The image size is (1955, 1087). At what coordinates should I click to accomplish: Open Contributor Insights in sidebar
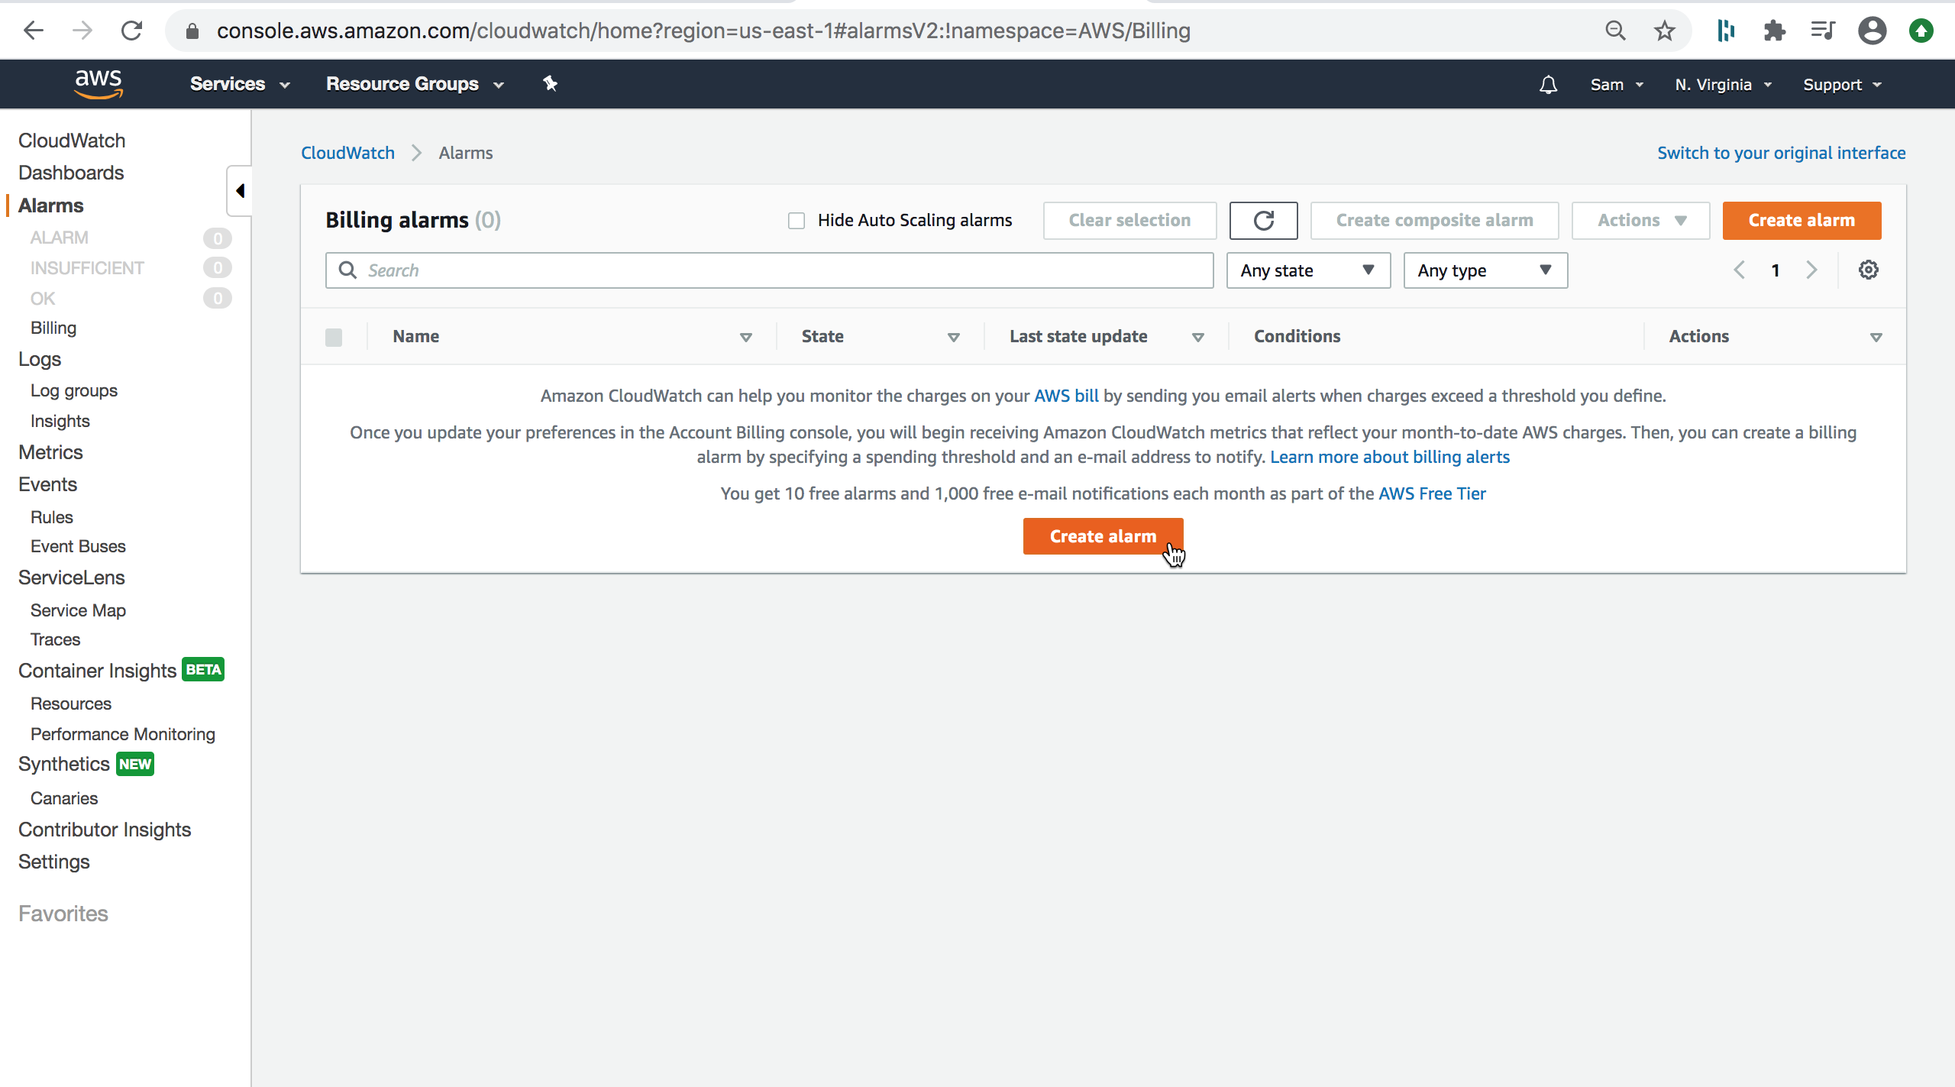(105, 830)
